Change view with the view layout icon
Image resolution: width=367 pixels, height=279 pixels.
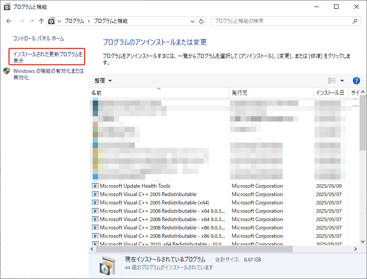(332, 81)
